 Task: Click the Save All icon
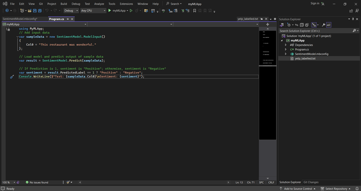pyautogui.click(x=40, y=10)
